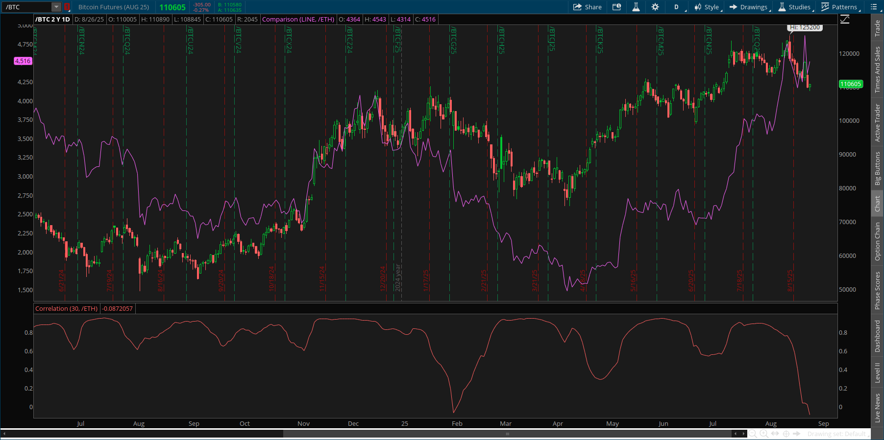The image size is (884, 440).
Task: Click scrollbar far-left arrow at bottom
Action: pyautogui.click(x=4, y=434)
